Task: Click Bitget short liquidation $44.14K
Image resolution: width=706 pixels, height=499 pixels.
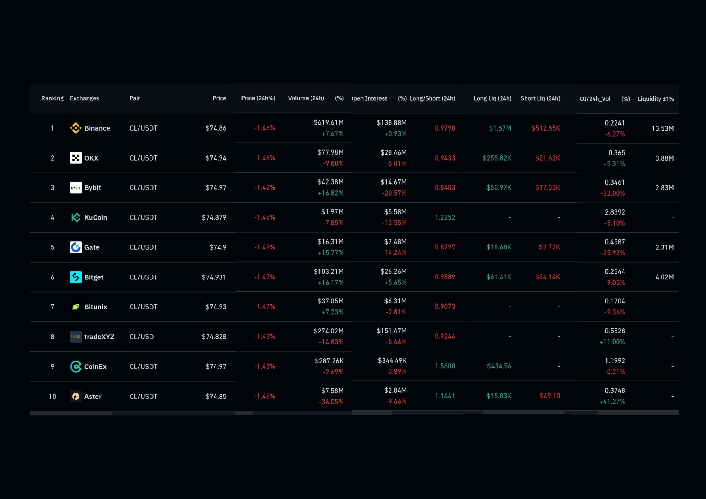Action: click(548, 277)
